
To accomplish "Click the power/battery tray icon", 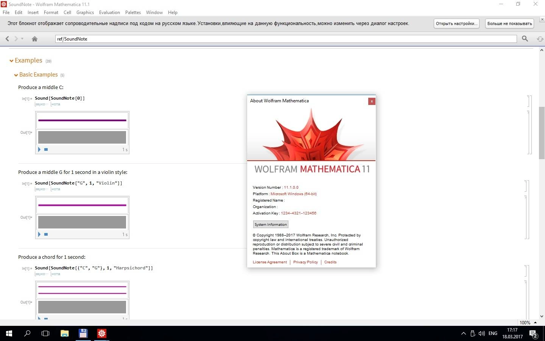I will pyautogui.click(x=473, y=333).
